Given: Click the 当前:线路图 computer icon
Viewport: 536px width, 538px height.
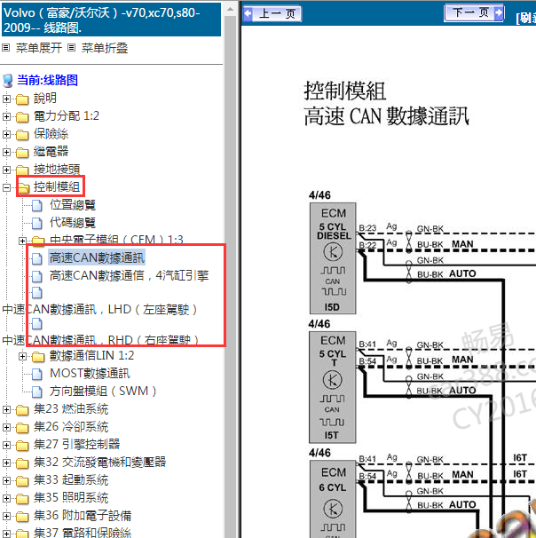Looking at the screenshot, I should pyautogui.click(x=8, y=81).
